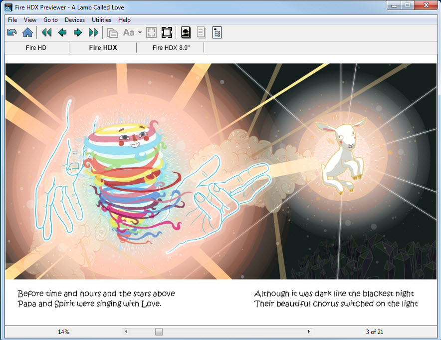Open the Go to menu
Image resolution: width=441 pixels, height=340 pixels.
pyautogui.click(x=50, y=20)
